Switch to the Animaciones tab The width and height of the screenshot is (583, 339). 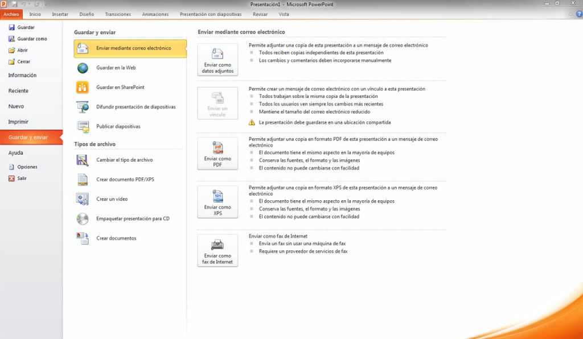coord(155,14)
